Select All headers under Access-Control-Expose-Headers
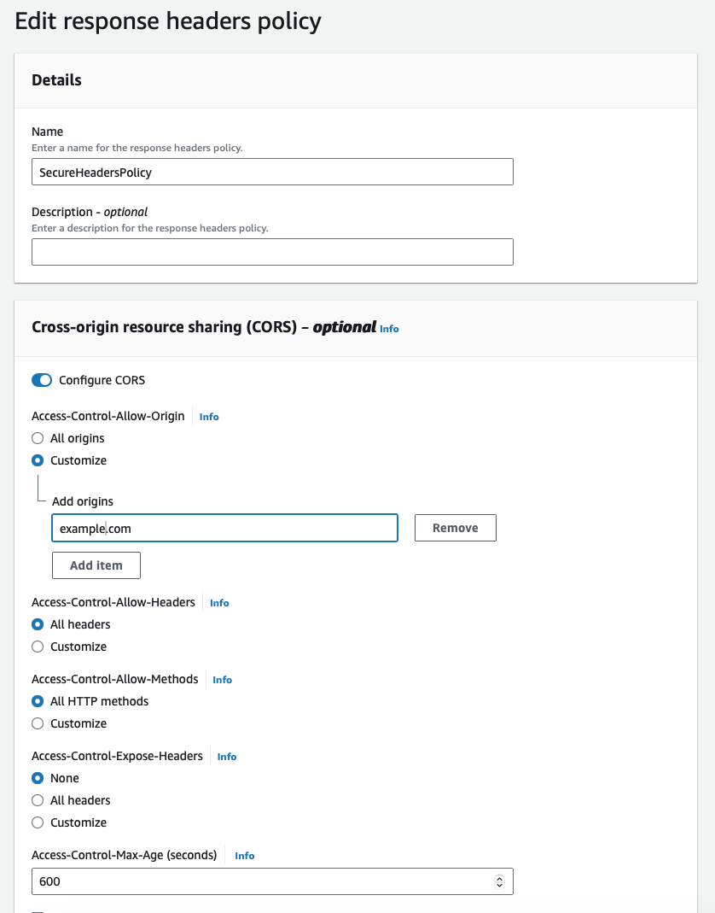 coord(38,800)
